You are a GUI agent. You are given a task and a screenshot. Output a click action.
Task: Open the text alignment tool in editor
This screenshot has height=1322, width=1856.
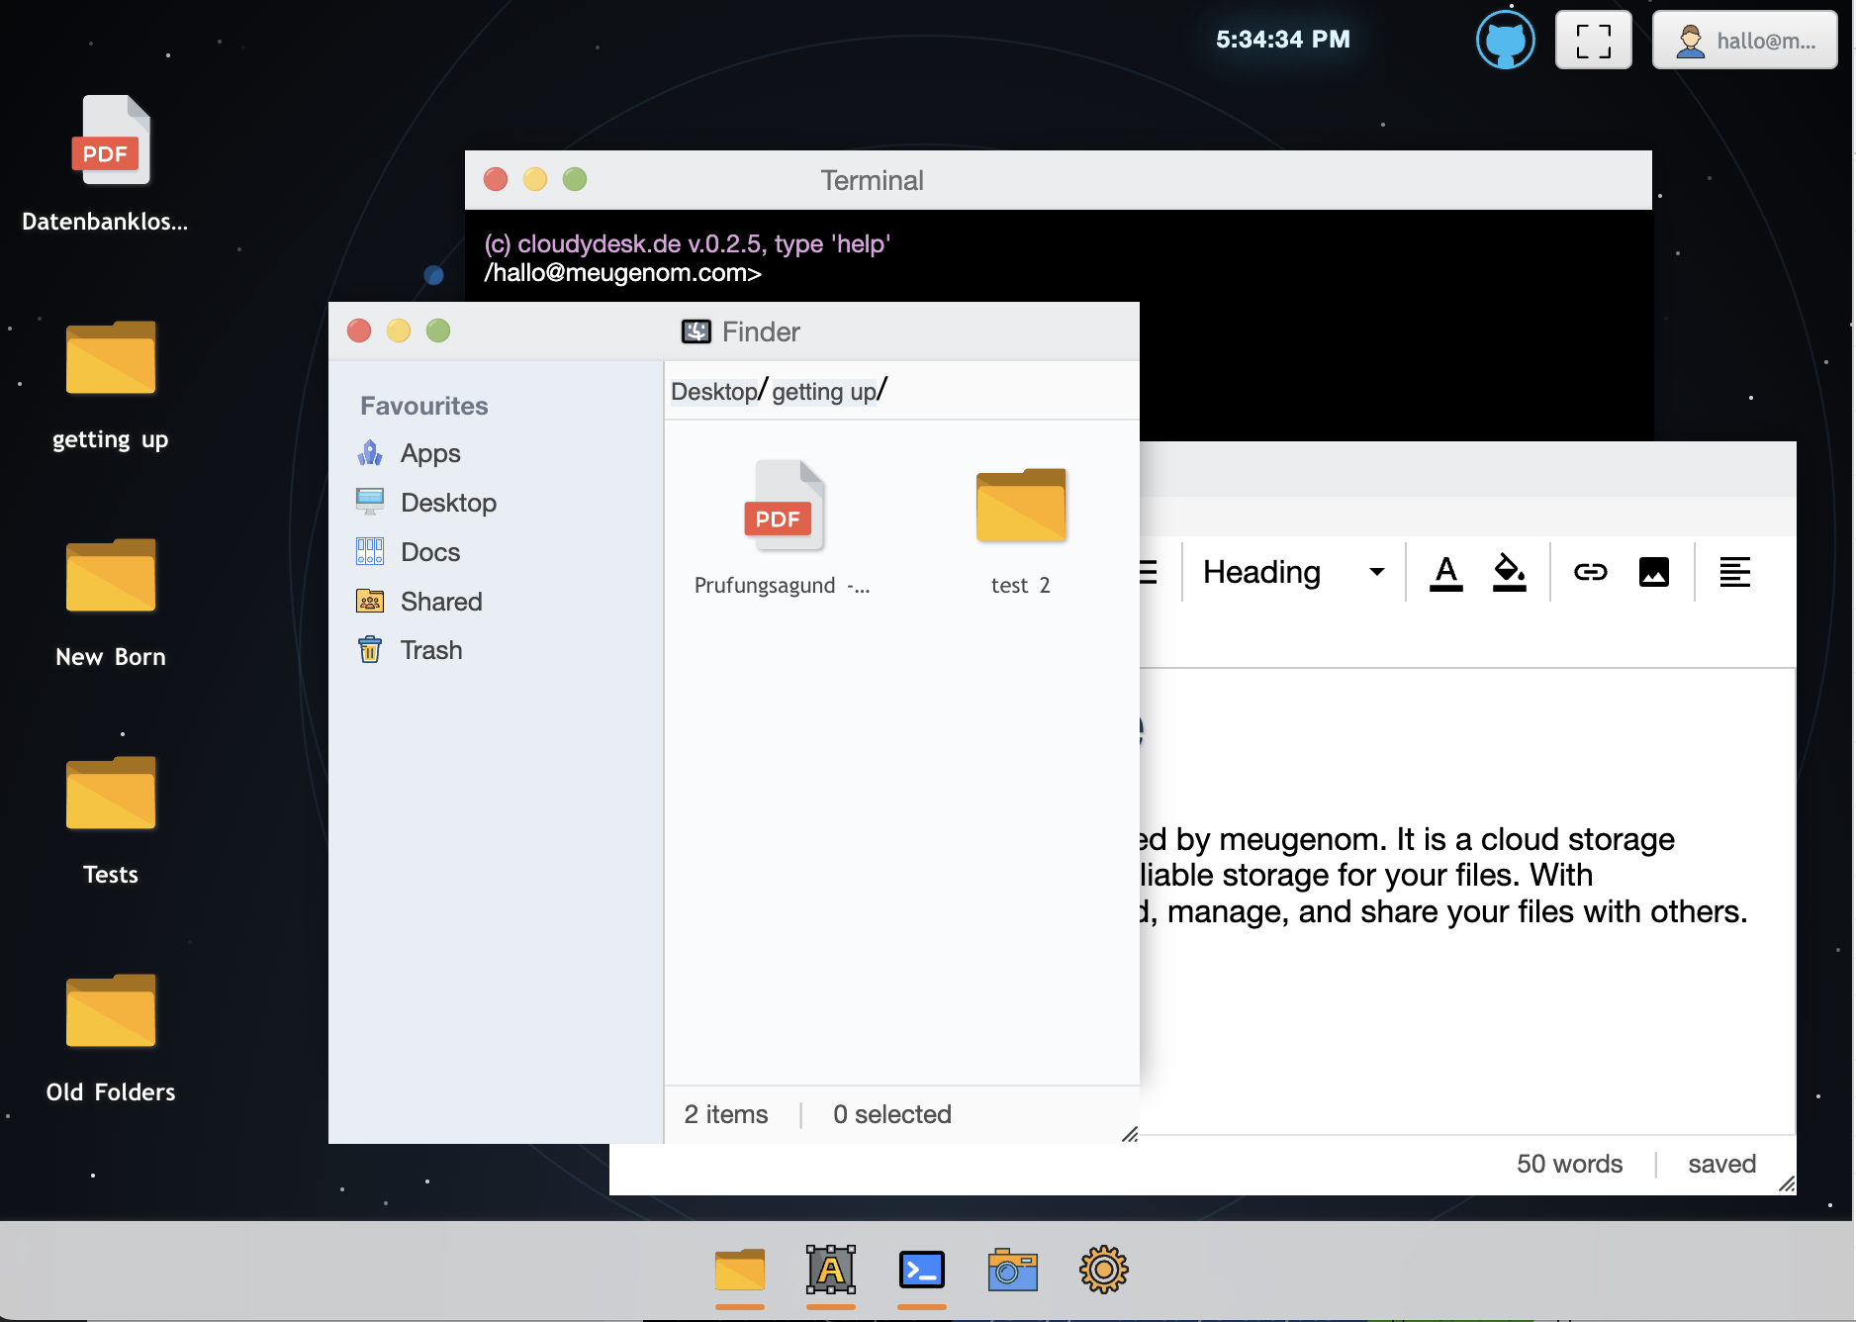tap(1734, 572)
